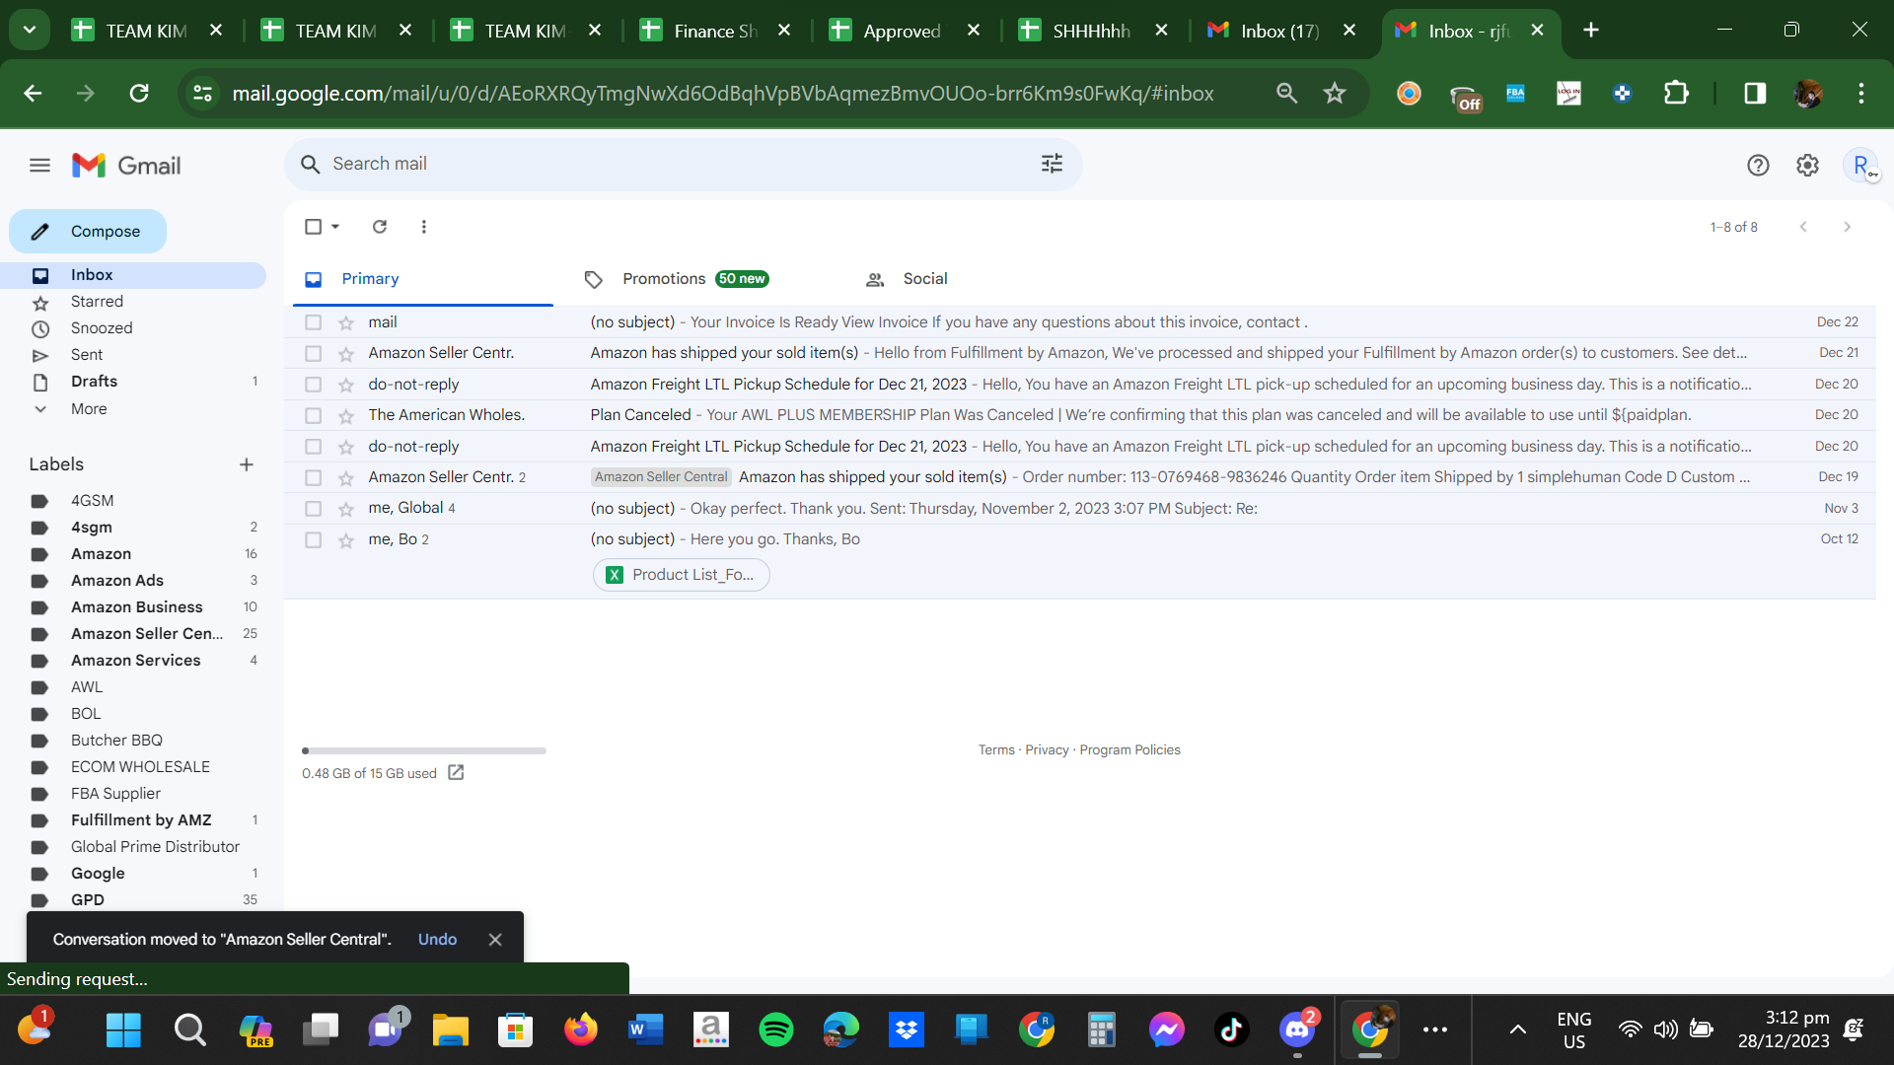Open Gmail settings gear icon
This screenshot has width=1894, height=1065.
tap(1807, 166)
